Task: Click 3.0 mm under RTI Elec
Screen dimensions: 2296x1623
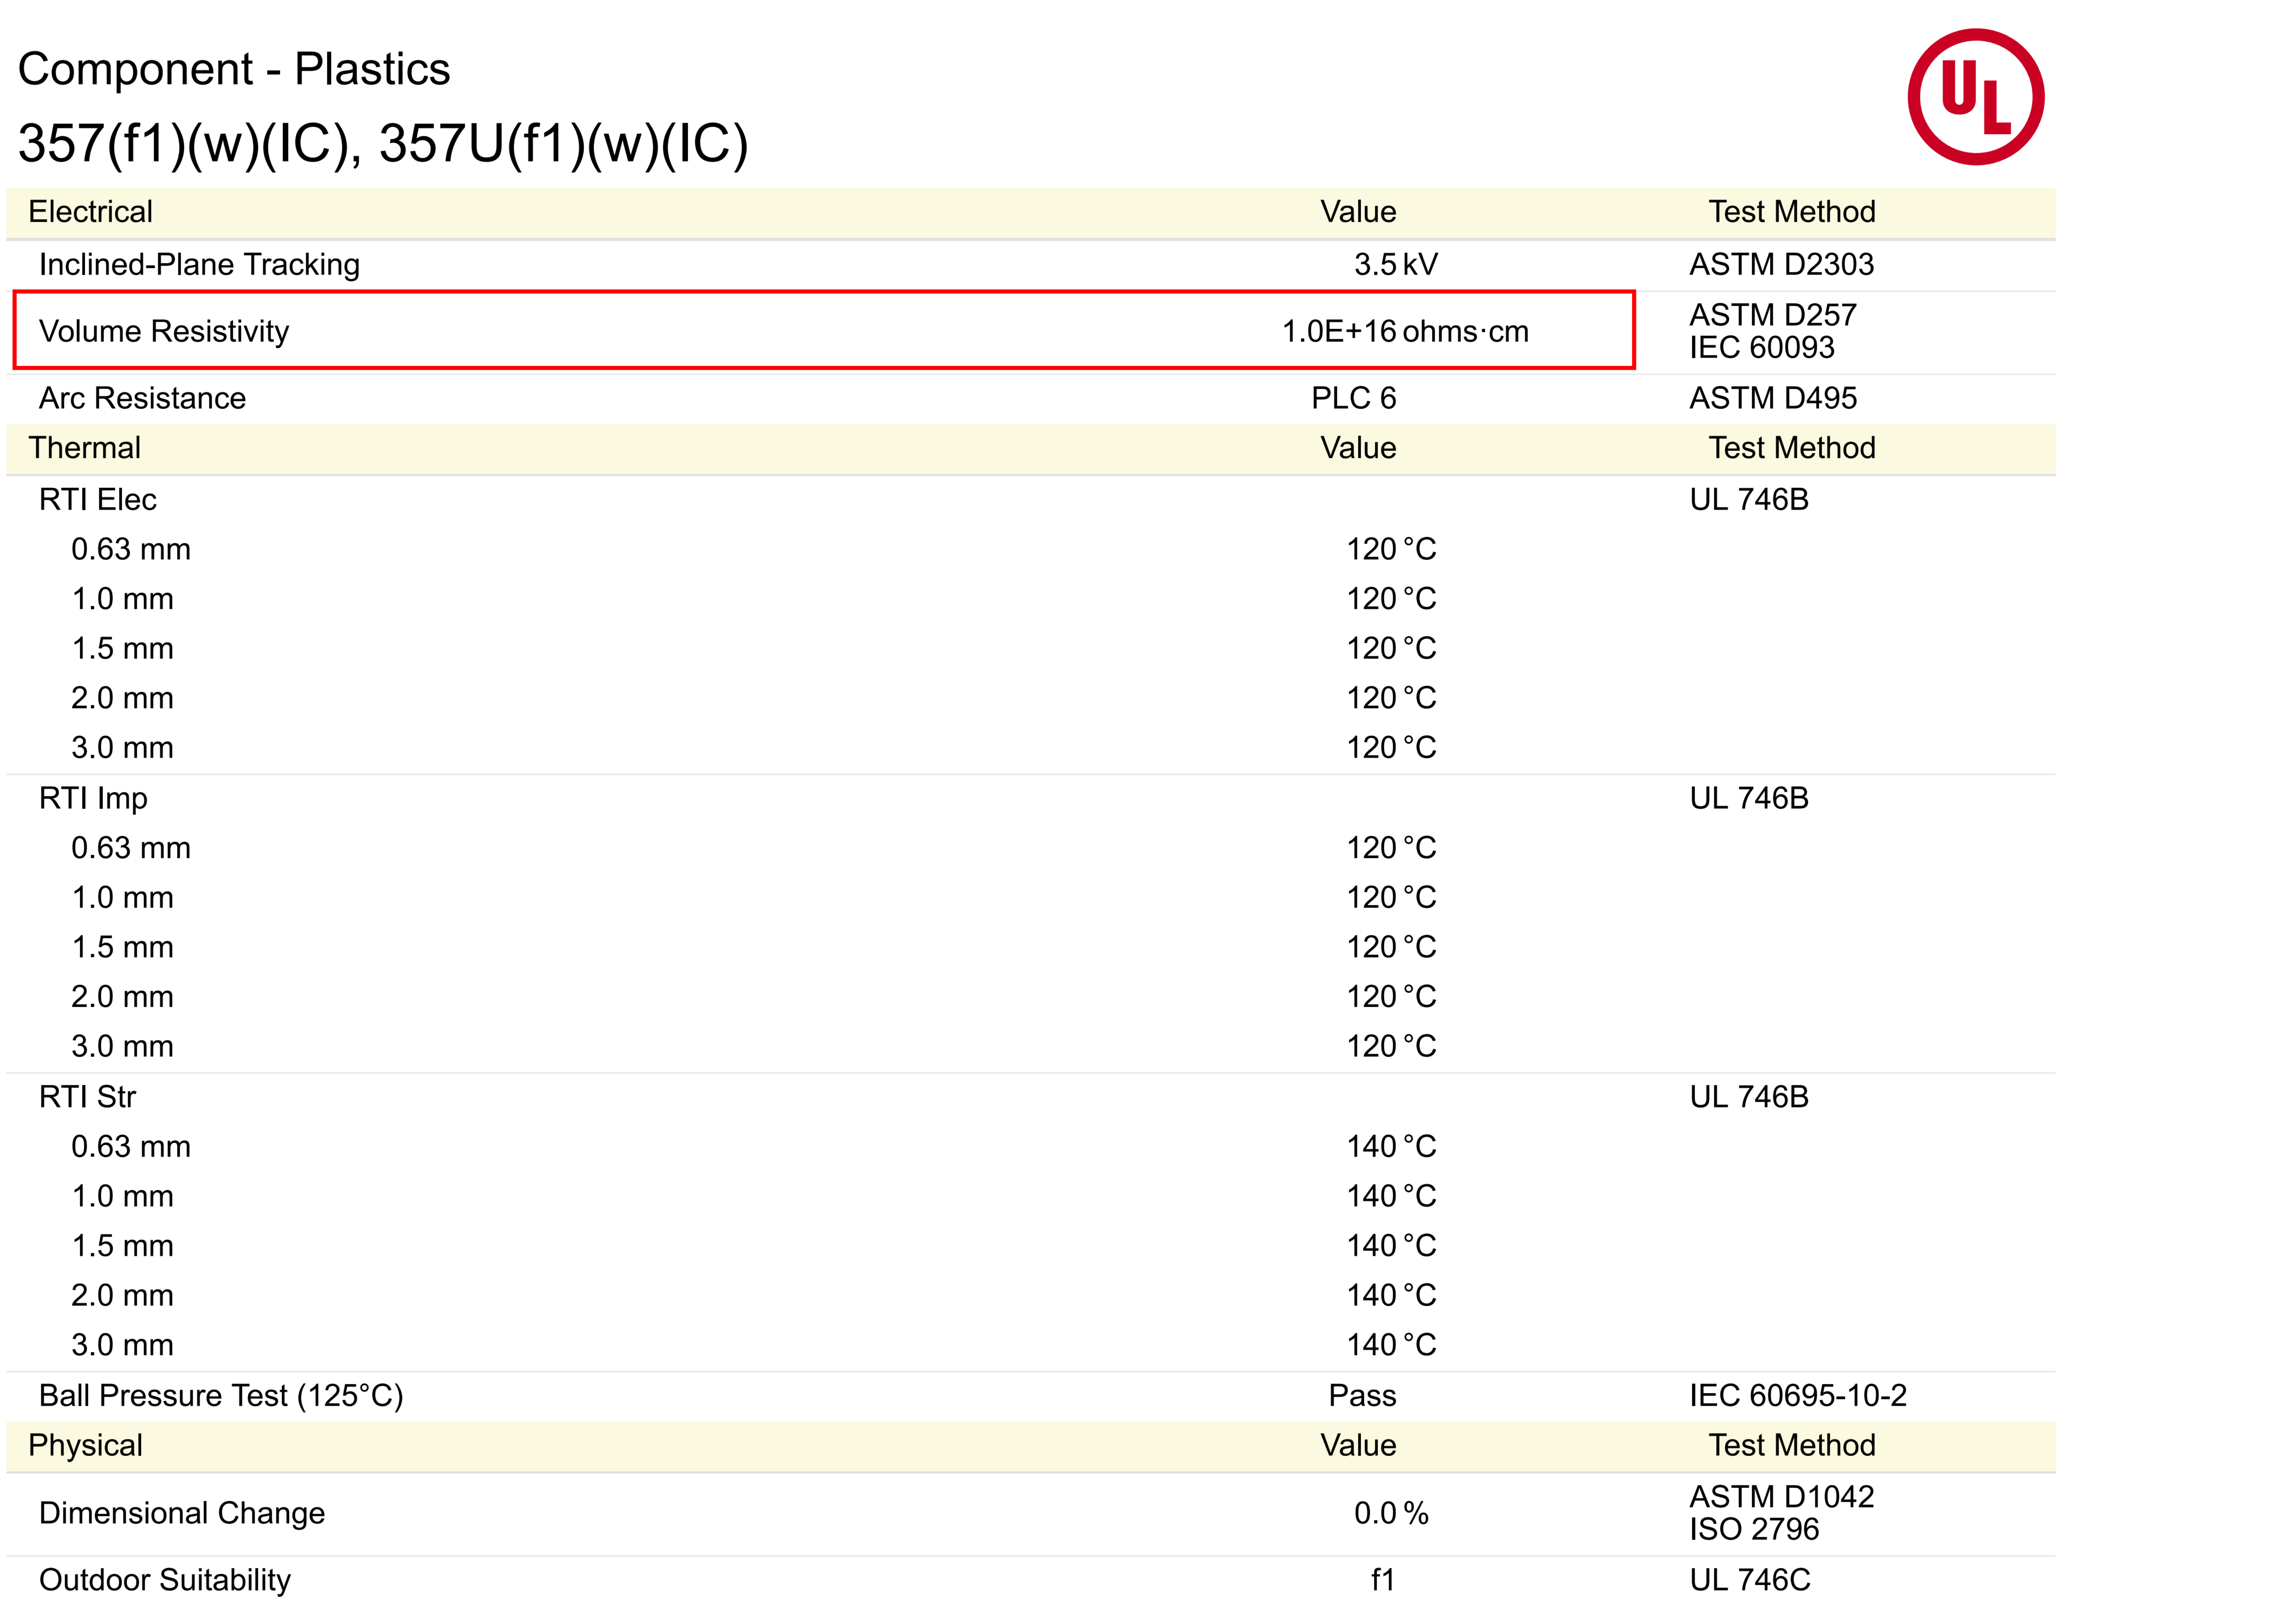Action: 122,747
